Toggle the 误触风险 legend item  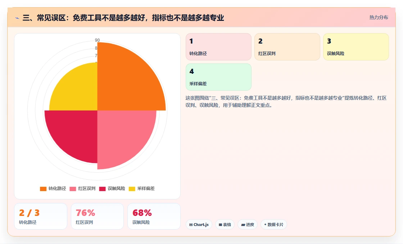(x=112, y=189)
